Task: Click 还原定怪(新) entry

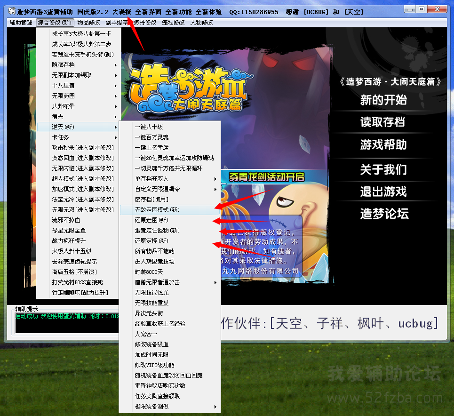Action: coord(170,241)
